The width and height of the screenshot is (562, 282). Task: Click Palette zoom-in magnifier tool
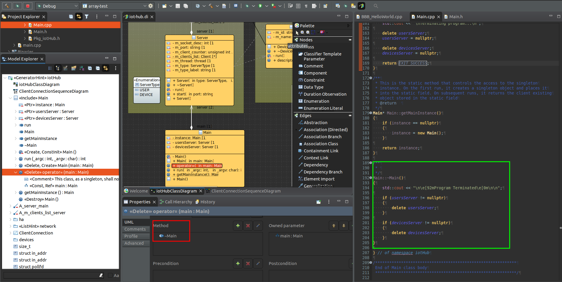302,33
